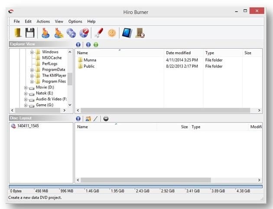Open the View menu
The image size is (273, 209).
pos(59,21)
